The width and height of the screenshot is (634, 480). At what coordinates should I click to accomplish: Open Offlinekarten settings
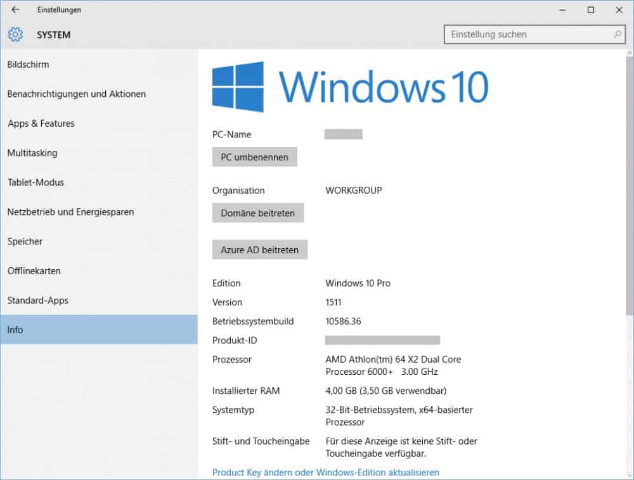pos(99,271)
